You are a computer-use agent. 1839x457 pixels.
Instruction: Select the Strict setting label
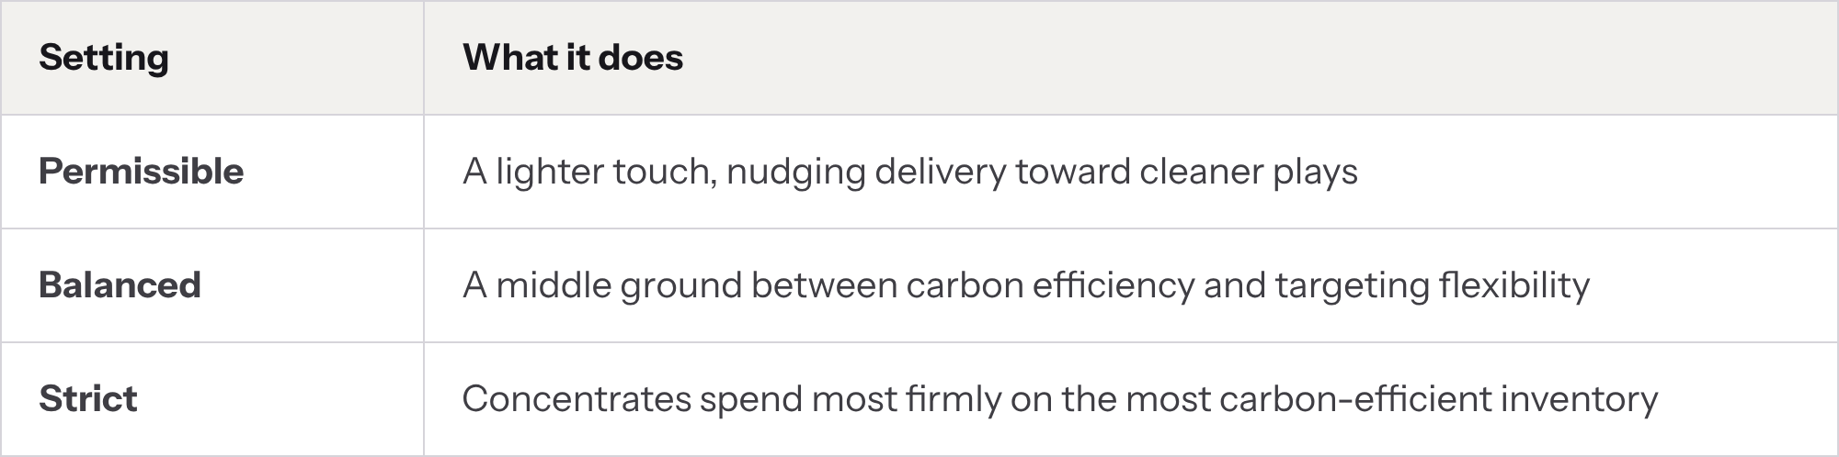(x=88, y=399)
